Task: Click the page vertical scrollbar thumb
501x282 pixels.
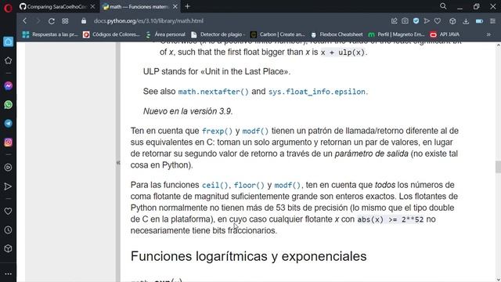Action: coord(498,167)
